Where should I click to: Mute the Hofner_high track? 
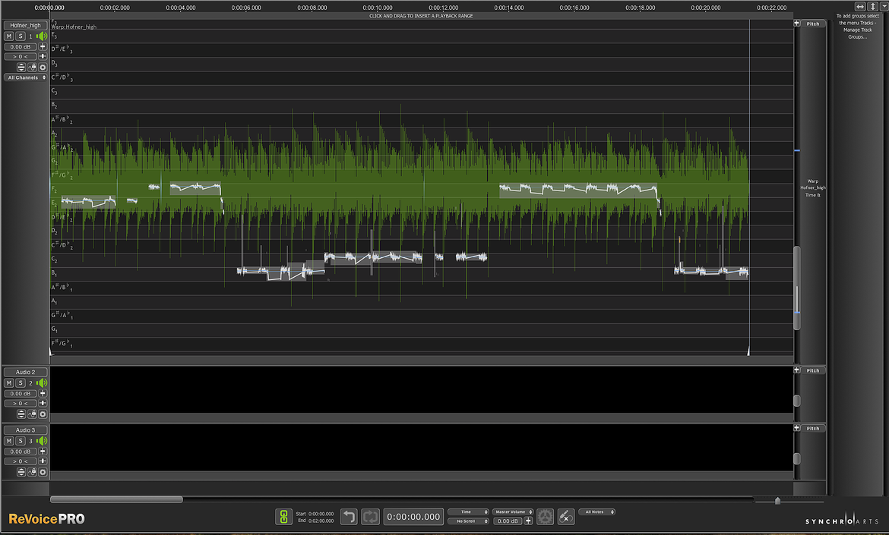tap(9, 36)
